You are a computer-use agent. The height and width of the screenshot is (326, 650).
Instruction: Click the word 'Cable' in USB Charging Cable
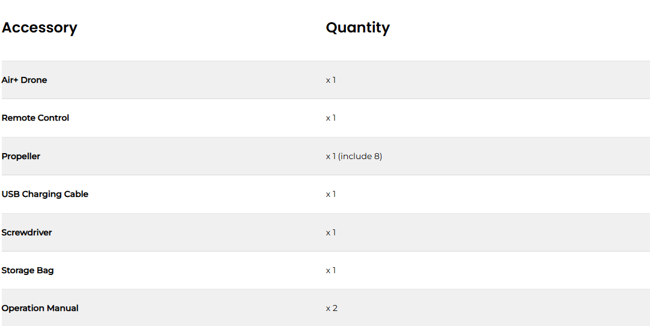76,194
